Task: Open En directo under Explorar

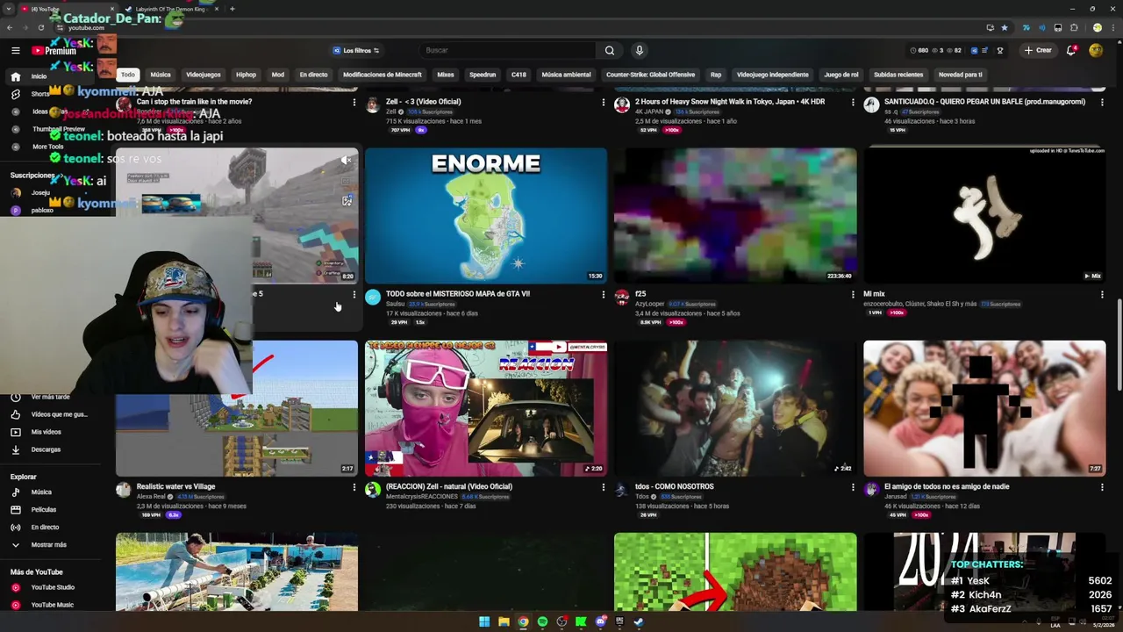Action: pos(51,528)
